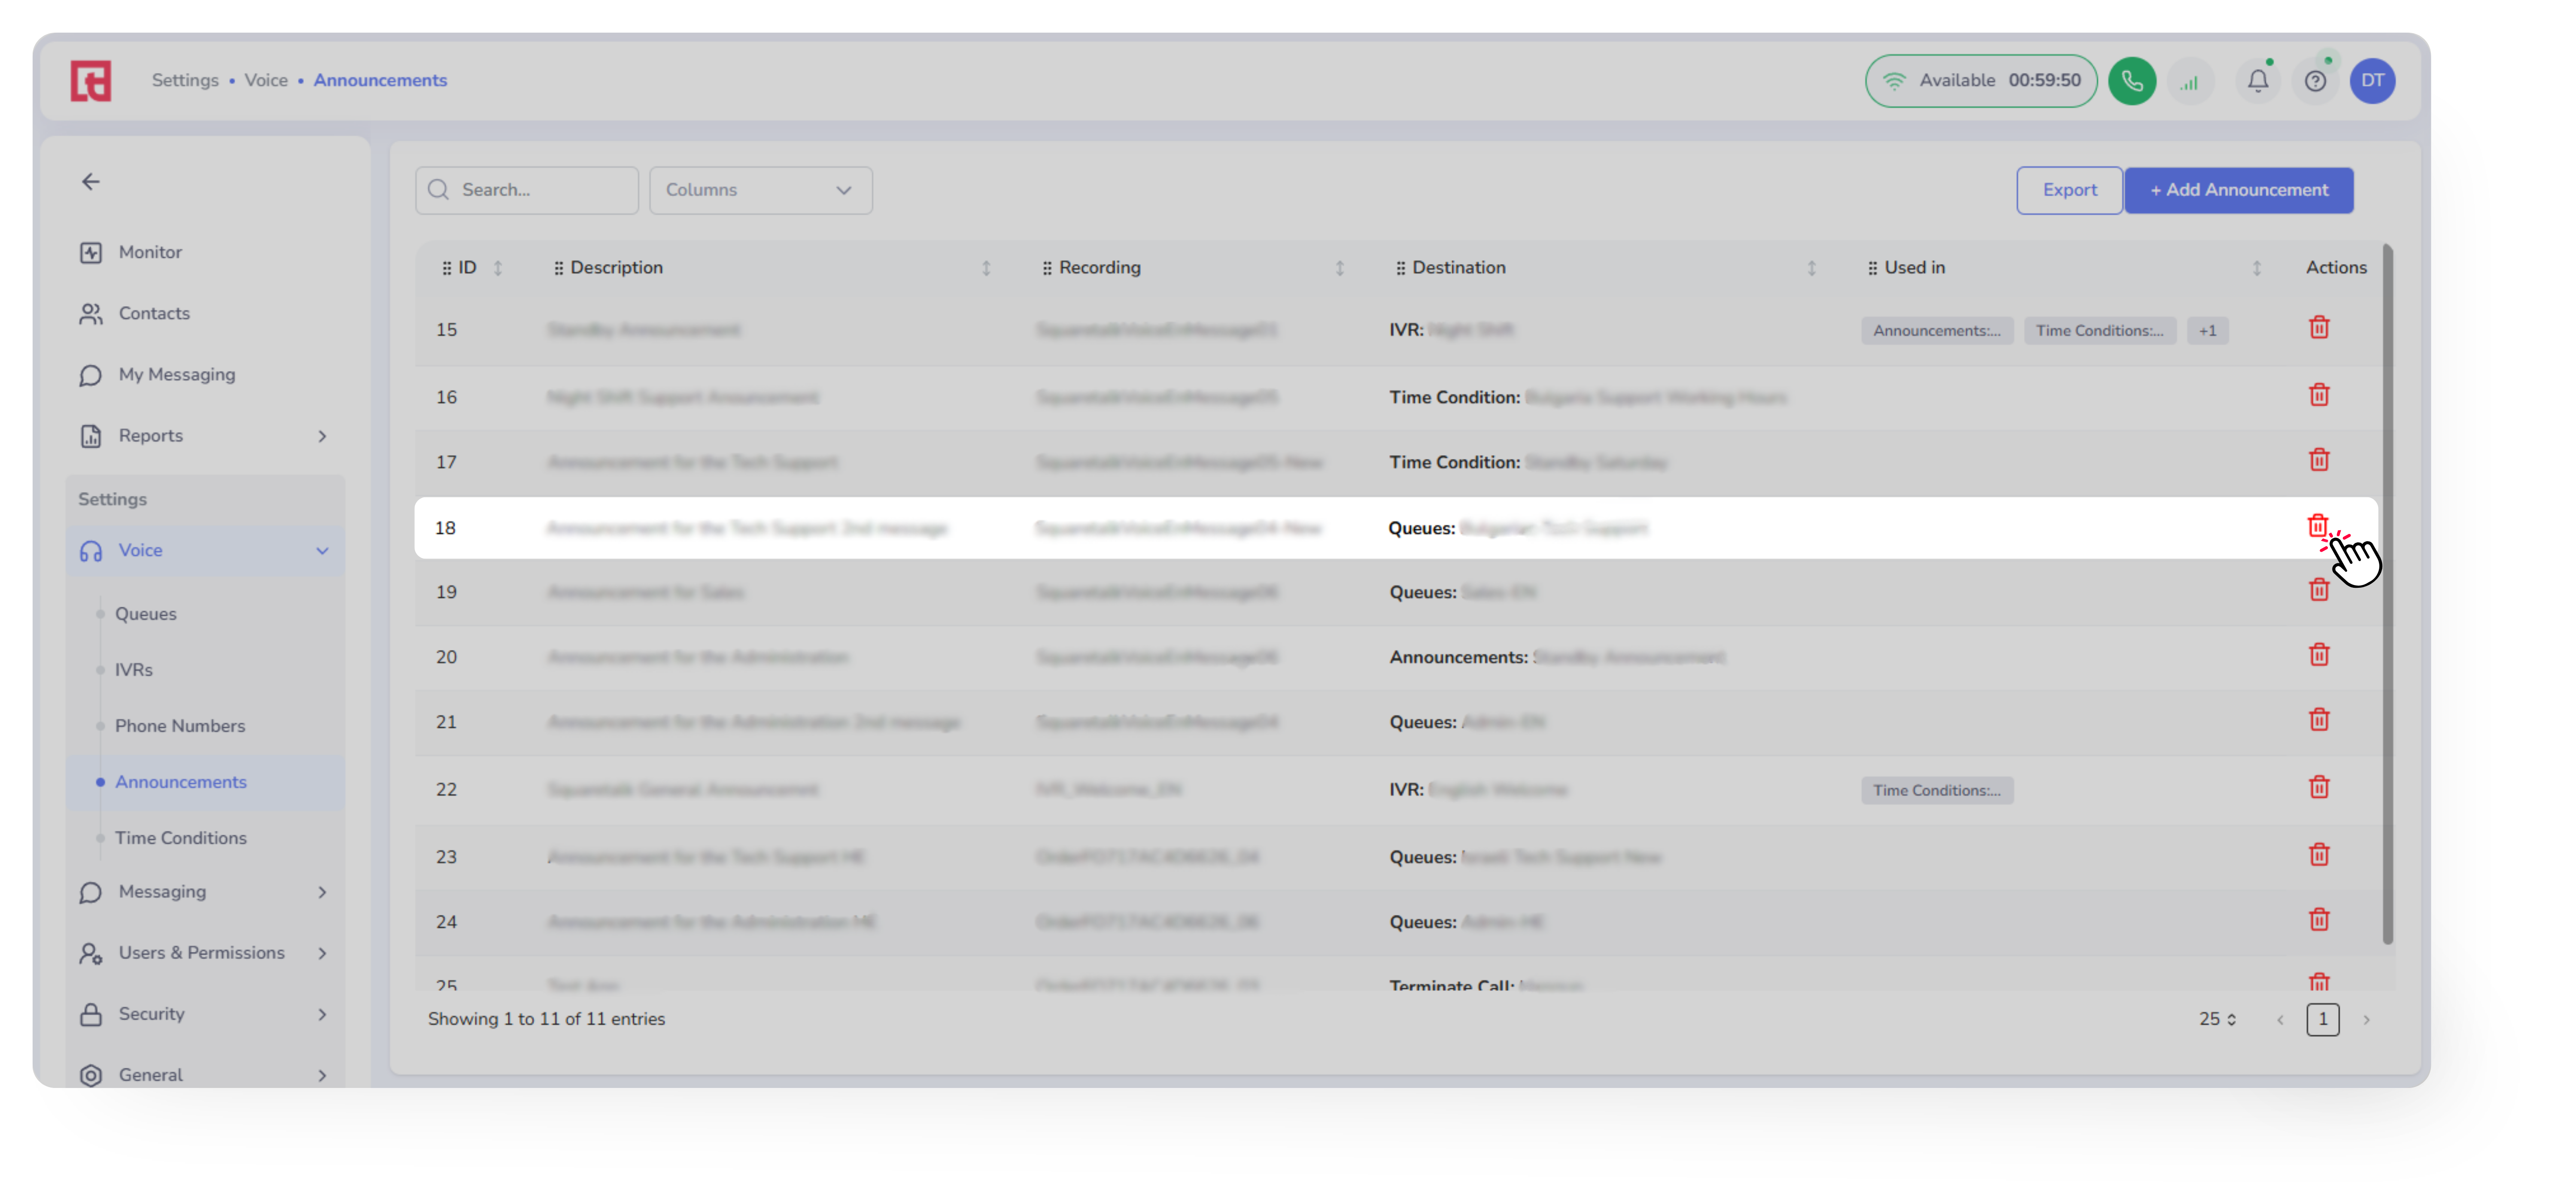Click the Add Announcement button
The width and height of the screenshot is (2576, 1188).
[2238, 190]
